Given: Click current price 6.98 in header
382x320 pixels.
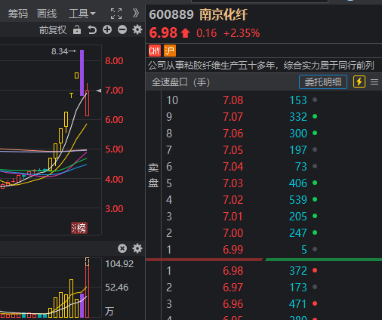Looking at the screenshot, I should pyautogui.click(x=163, y=33).
